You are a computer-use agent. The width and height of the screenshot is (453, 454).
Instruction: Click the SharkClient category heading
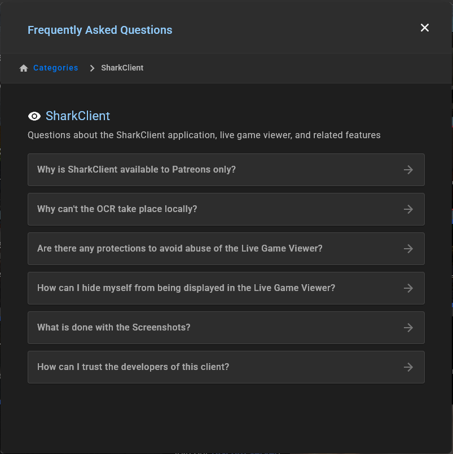tap(78, 116)
